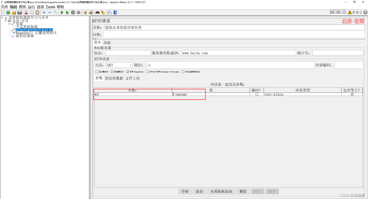Viewport: 368px width, 199px height.
Task: Click the server name field www.baidu.com
Action: point(239,53)
